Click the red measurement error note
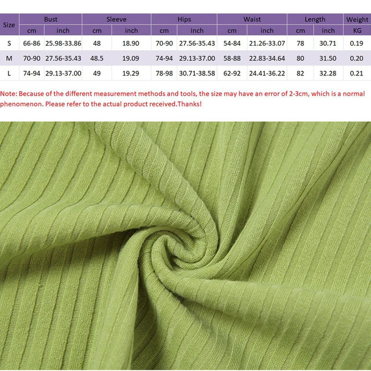This screenshot has width=371, height=371. [x=182, y=99]
